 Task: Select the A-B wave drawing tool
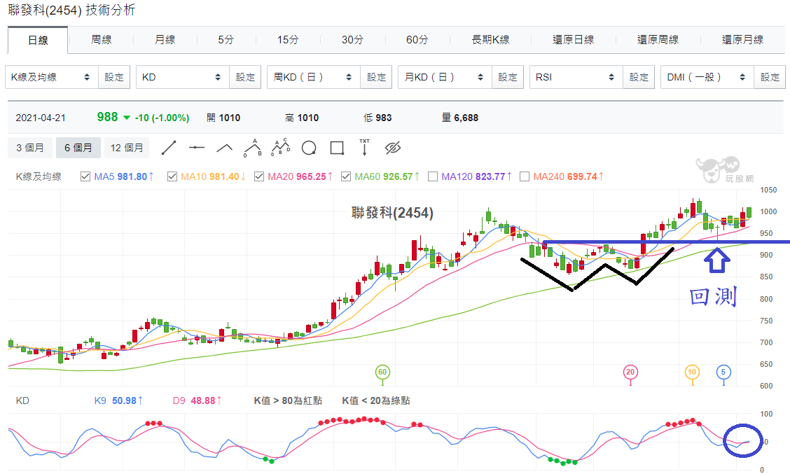(x=253, y=148)
